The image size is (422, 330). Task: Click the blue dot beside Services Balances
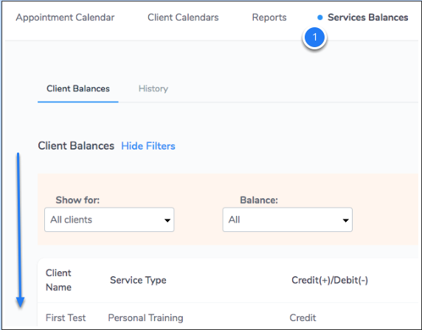click(x=319, y=18)
